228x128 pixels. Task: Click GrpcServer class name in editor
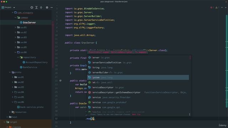88,43
